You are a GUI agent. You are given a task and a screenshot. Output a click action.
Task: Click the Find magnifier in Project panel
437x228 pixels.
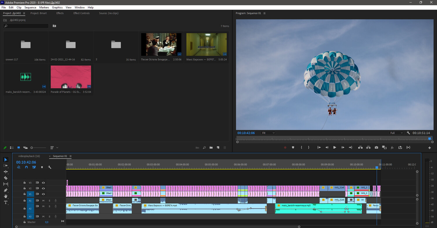204,148
